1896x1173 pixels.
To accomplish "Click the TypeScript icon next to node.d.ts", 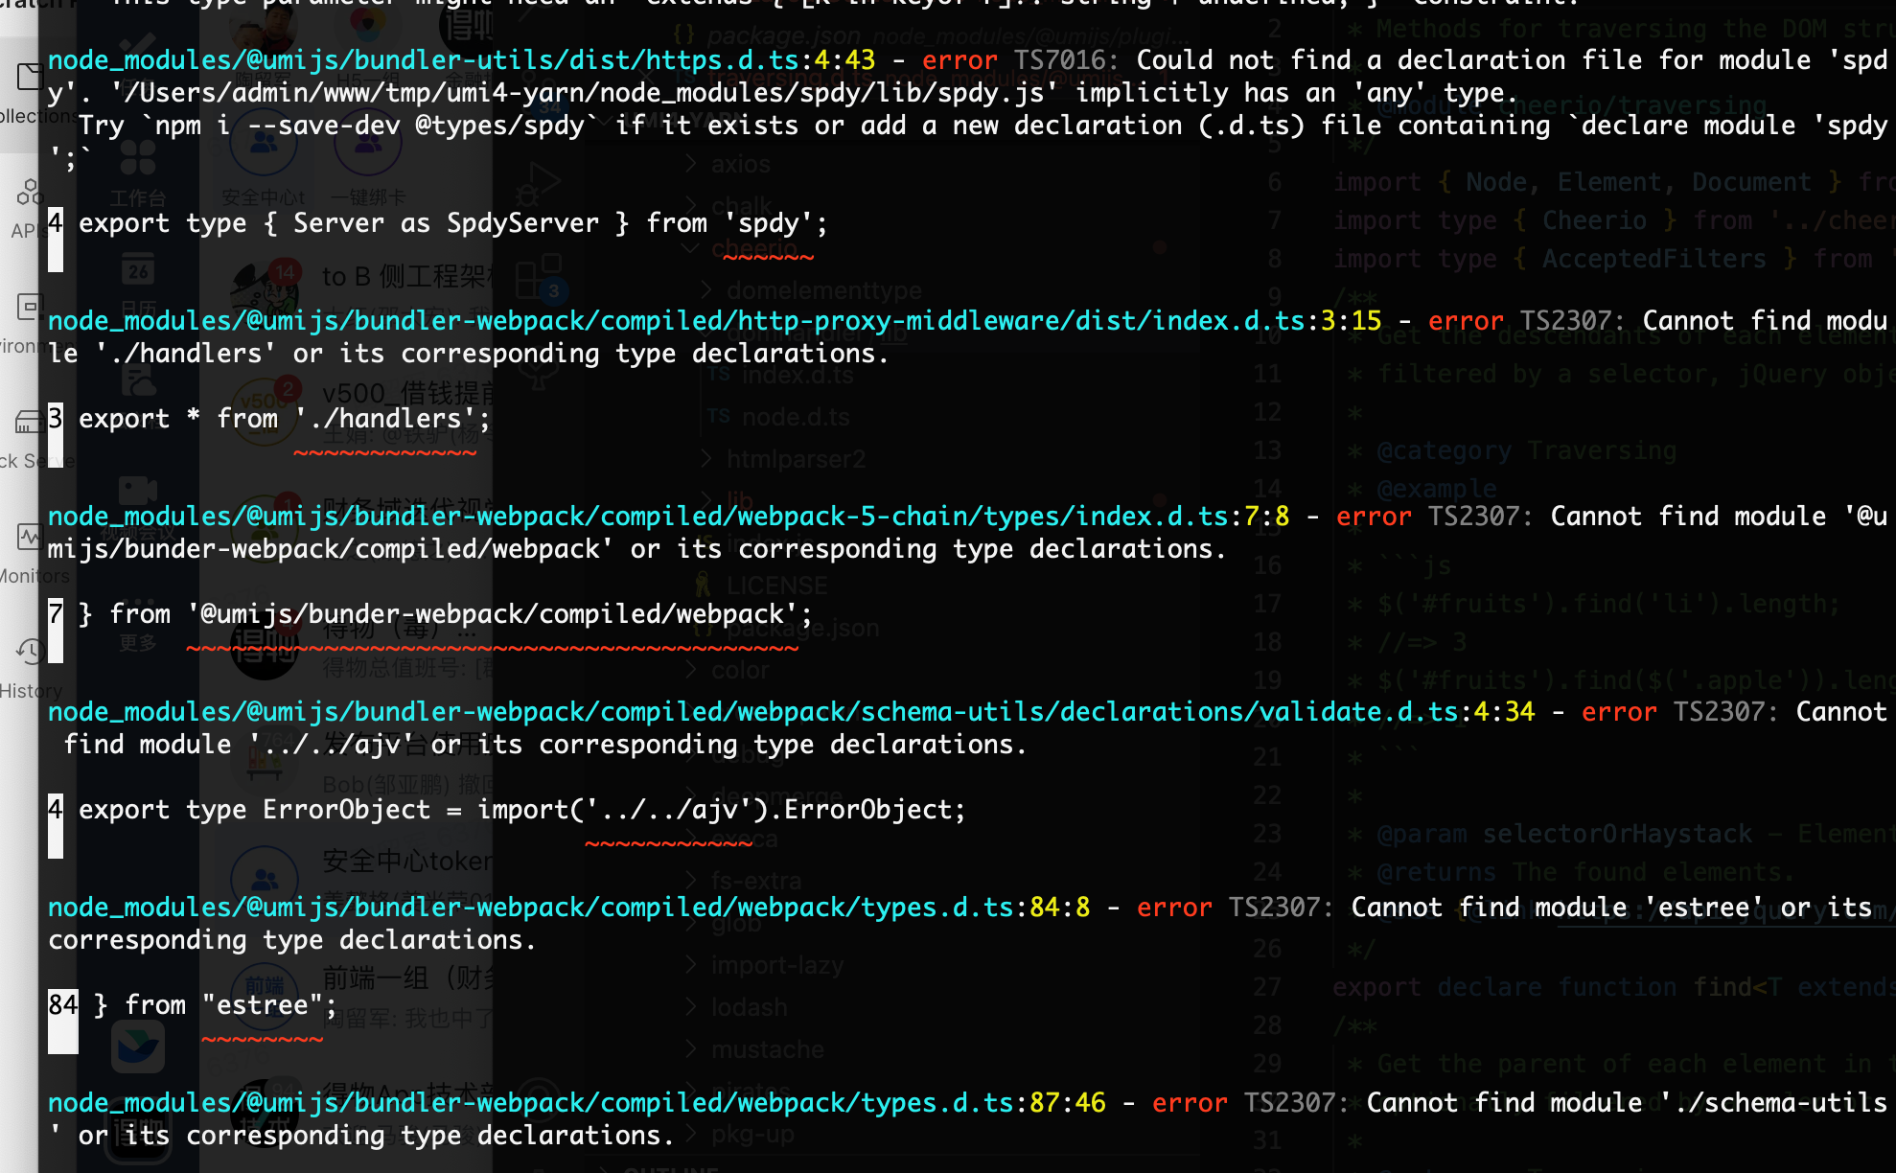I will (x=717, y=416).
